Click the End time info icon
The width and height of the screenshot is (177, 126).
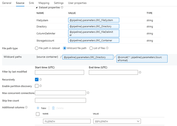click(x=140, y=72)
